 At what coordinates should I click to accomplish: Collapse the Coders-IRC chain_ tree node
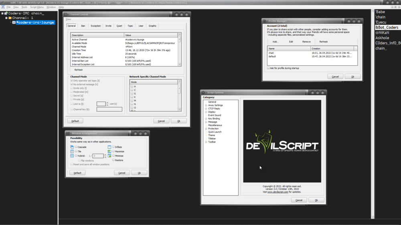click(2, 13)
